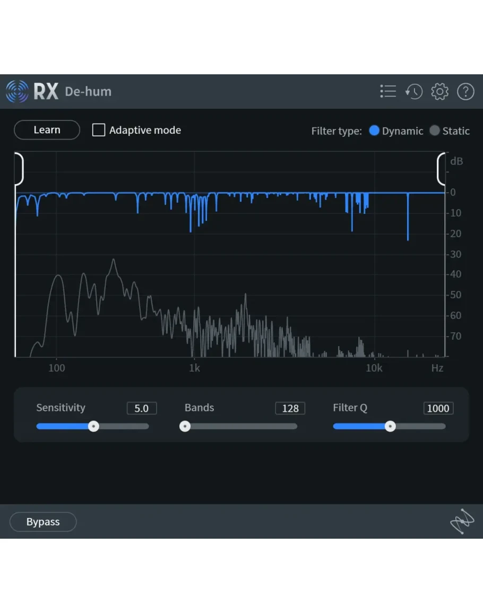The width and height of the screenshot is (483, 613).
Task: Click the iZotope logo in footer
Action: (x=461, y=522)
